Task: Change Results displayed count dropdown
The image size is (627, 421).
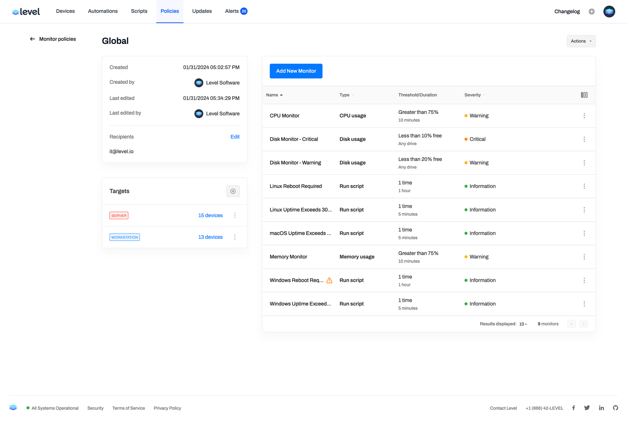Action: point(523,324)
